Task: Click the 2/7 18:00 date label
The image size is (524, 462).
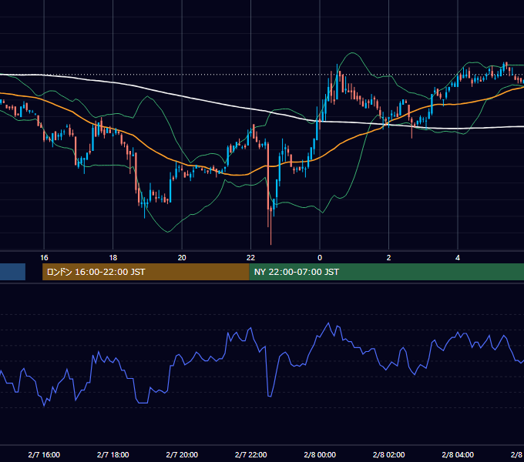Action: coord(113,454)
